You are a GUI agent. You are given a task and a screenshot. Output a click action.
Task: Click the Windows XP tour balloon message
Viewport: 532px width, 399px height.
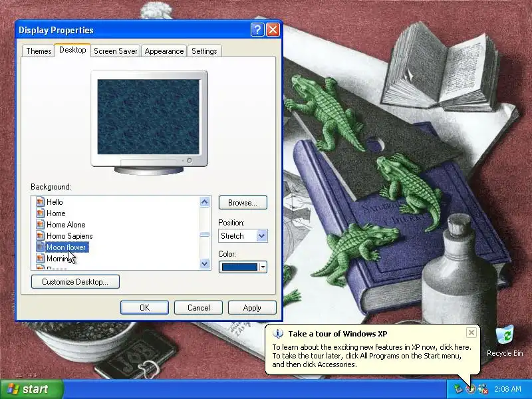(x=372, y=356)
